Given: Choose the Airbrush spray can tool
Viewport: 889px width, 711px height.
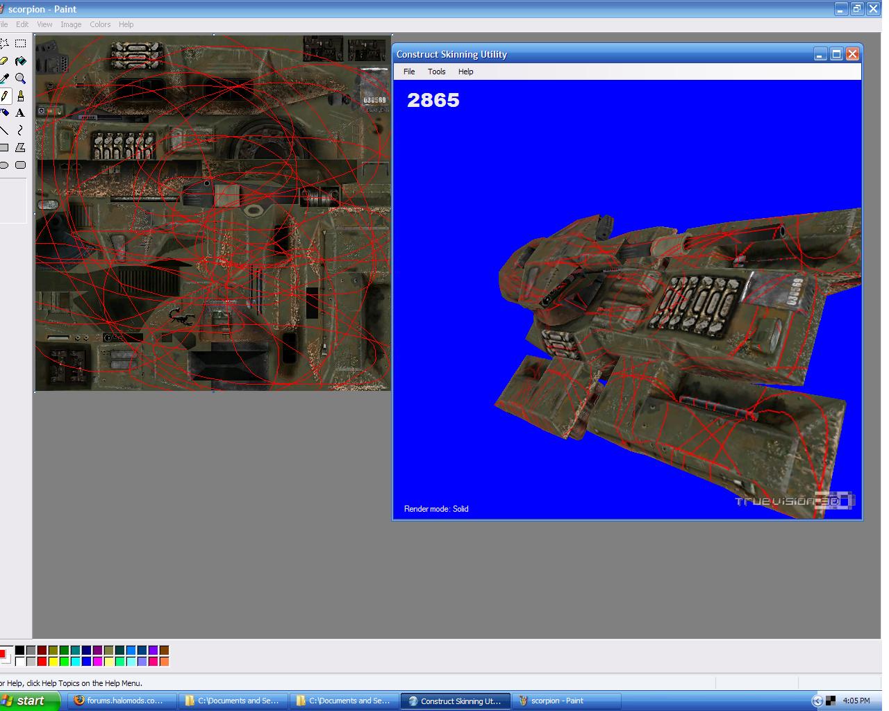Looking at the screenshot, I should tap(3, 112).
